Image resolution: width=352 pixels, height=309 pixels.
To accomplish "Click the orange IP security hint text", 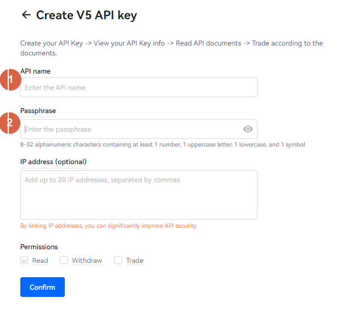I will (108, 226).
